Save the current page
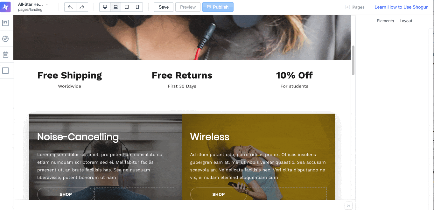 (164, 7)
